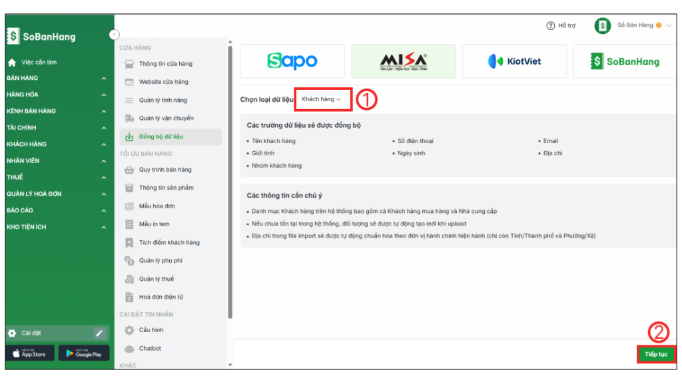This screenshot has width=682, height=384.
Task: Click the Hỗ trợ help icon
Action: click(x=551, y=26)
